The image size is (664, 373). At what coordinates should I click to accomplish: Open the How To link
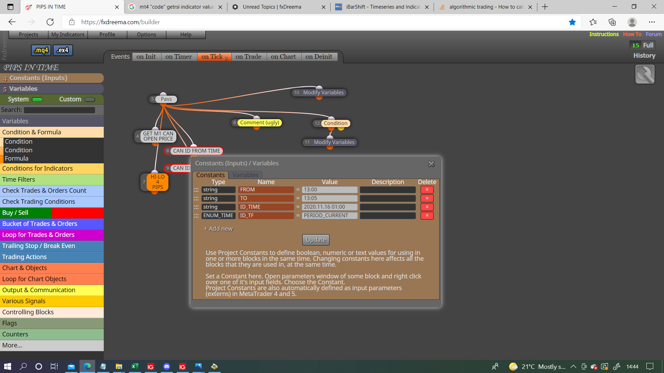(x=632, y=34)
